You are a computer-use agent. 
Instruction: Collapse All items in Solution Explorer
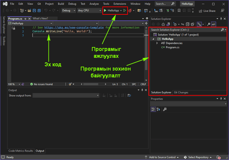(x=187, y=24)
